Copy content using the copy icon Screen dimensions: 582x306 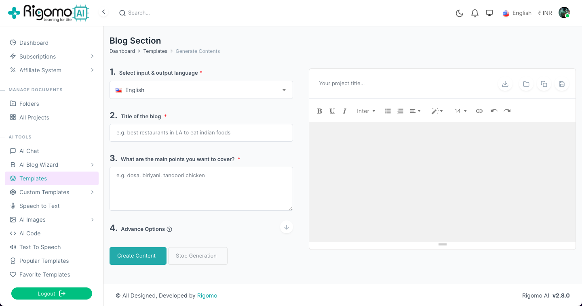coord(544,84)
